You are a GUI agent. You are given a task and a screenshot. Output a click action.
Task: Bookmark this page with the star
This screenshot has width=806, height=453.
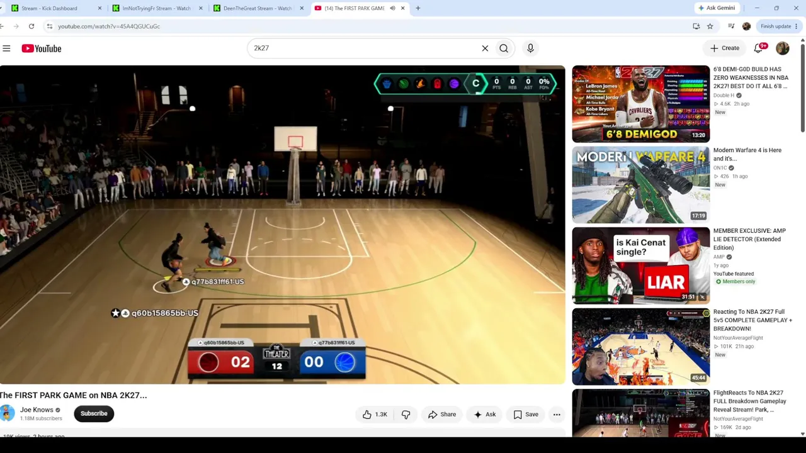(710, 26)
